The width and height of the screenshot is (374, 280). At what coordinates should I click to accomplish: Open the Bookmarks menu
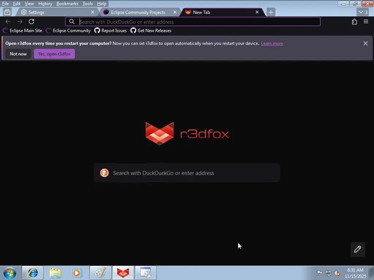(x=67, y=4)
